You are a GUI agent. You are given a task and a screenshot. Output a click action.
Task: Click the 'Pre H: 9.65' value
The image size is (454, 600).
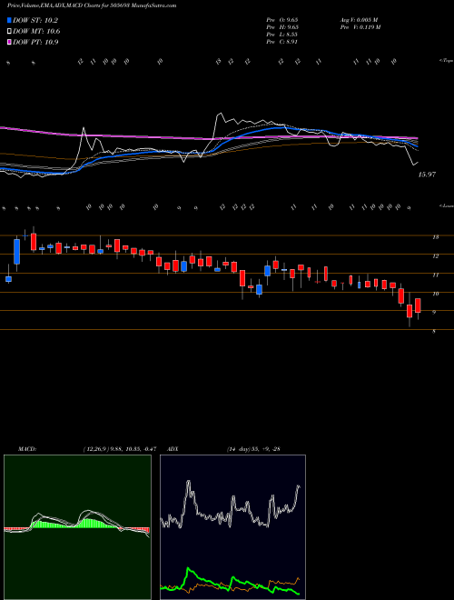(x=282, y=27)
